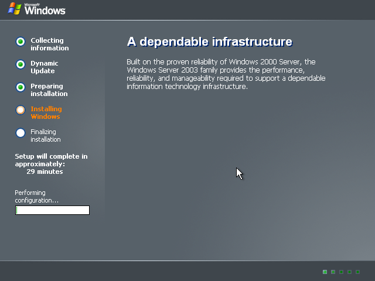The image size is (375, 281).
Task: Click the 'Preparing installation' step label
Action: 49,90
